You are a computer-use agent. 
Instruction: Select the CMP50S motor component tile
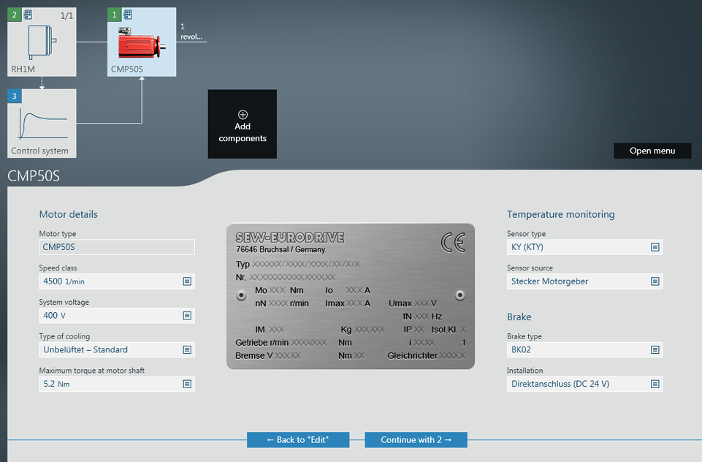point(142,45)
